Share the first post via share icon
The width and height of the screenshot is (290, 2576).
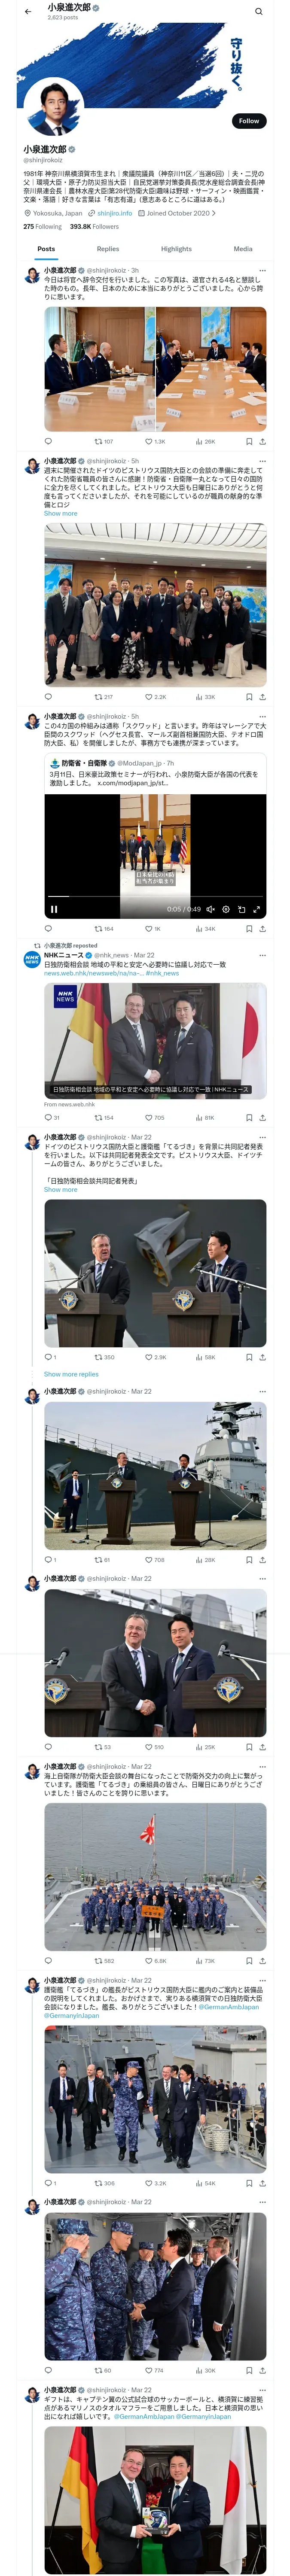tap(263, 441)
